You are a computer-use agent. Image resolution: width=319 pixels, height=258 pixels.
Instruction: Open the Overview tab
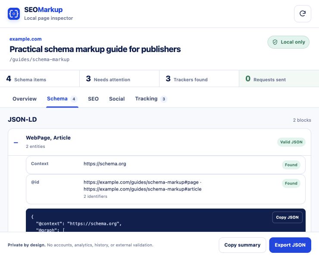(25, 99)
